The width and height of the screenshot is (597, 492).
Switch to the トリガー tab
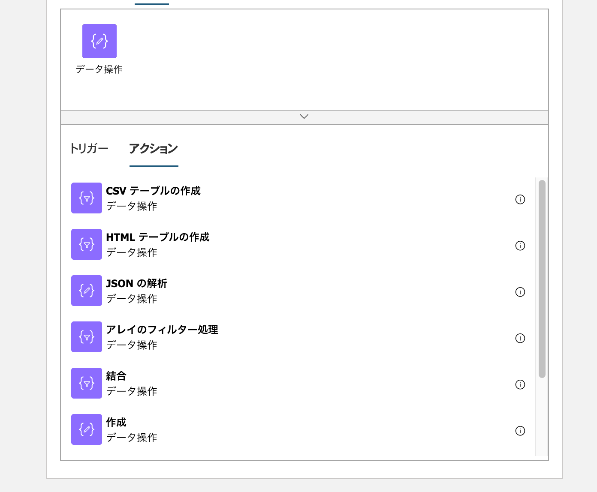(89, 149)
